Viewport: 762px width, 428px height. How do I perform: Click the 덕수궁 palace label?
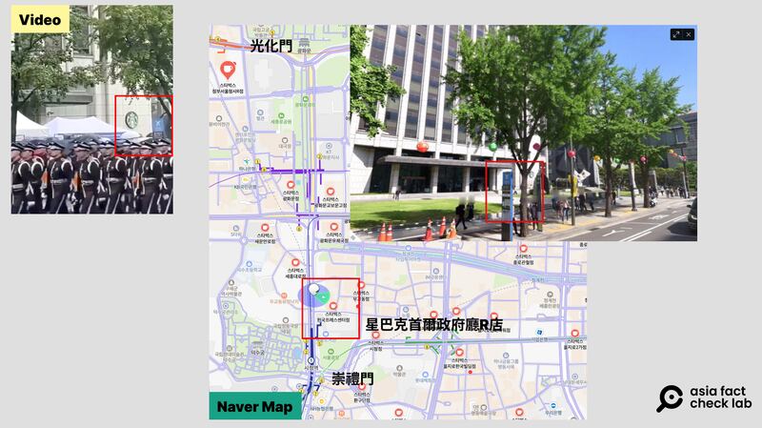click(257, 351)
